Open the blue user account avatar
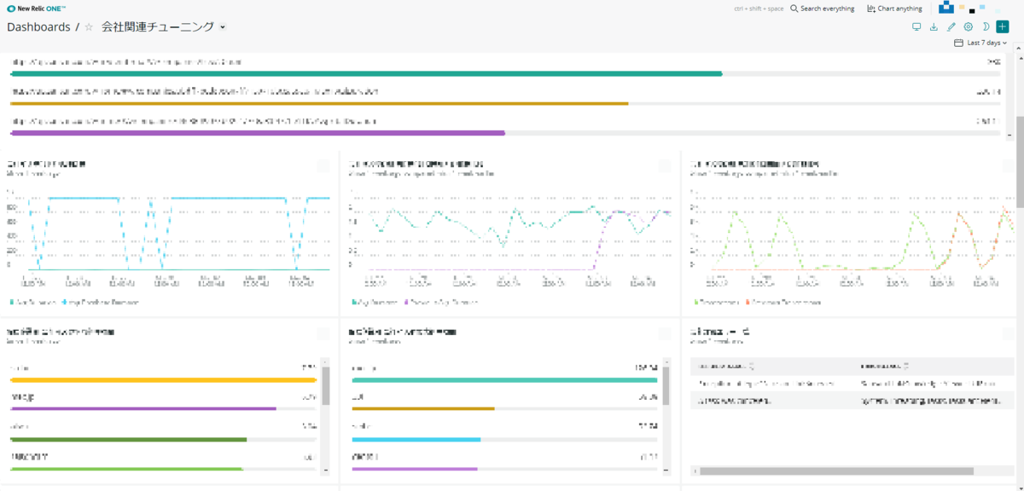Image resolution: width=1024 pixels, height=491 pixels. [945, 8]
